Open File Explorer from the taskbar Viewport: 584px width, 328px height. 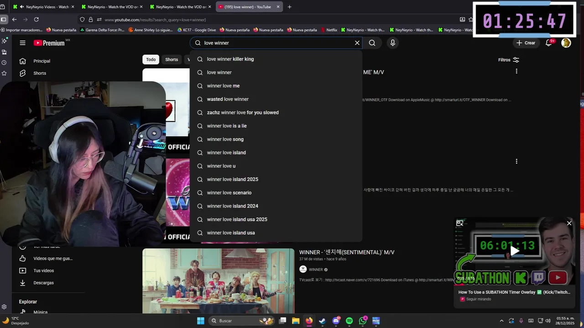(x=296, y=321)
